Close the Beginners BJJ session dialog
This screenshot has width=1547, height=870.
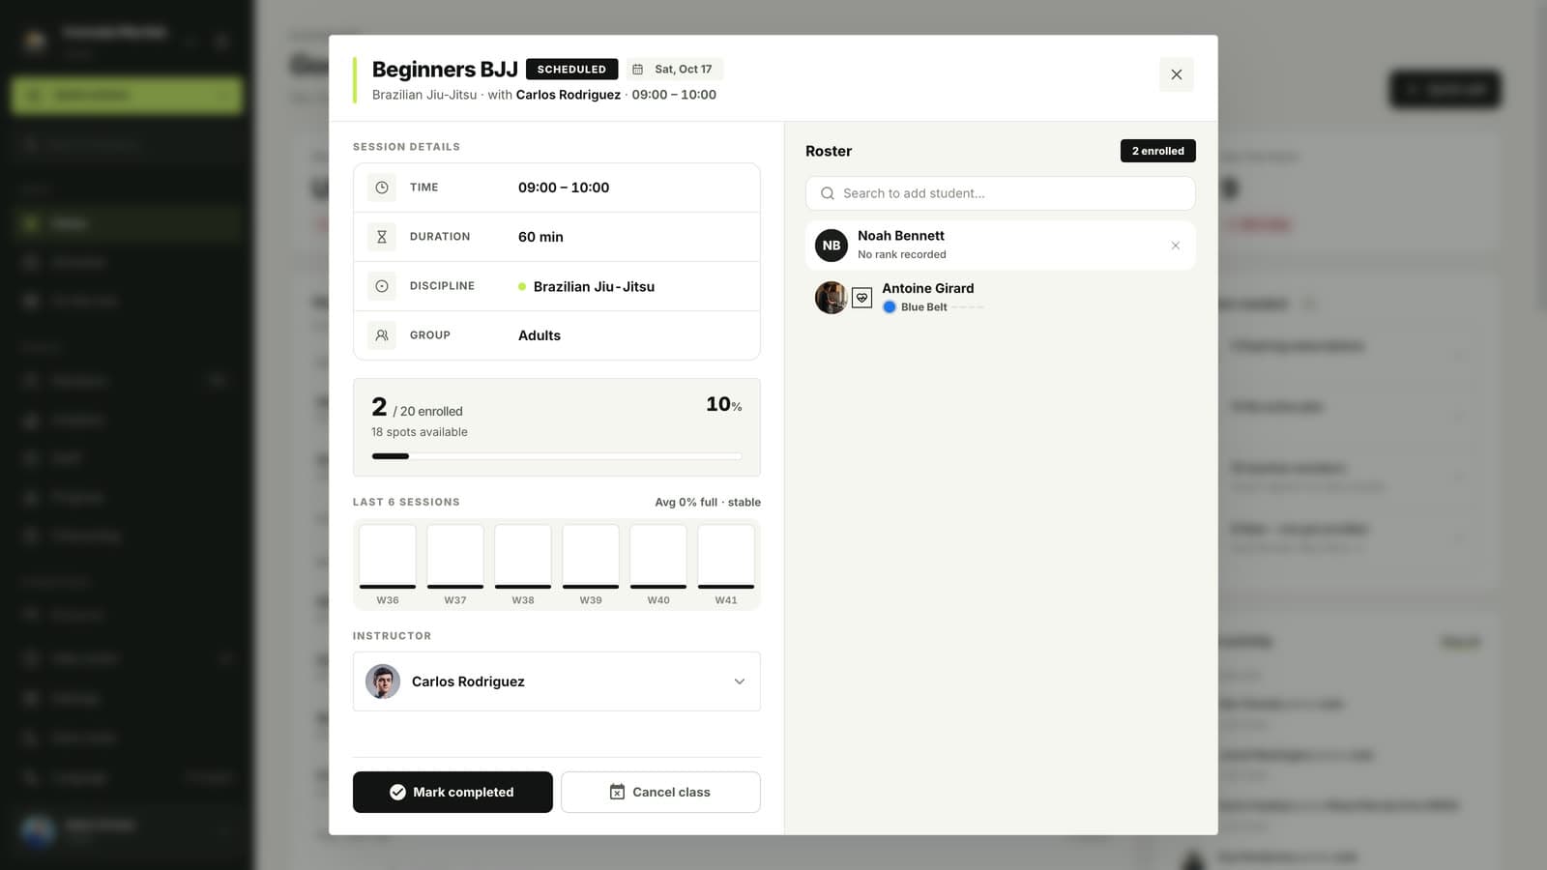1176,74
